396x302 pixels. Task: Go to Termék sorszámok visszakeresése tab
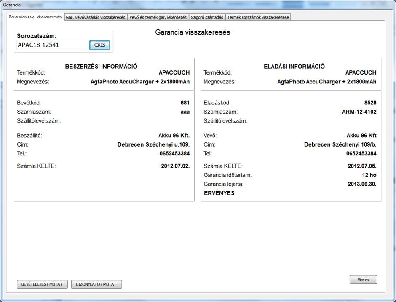258,17
